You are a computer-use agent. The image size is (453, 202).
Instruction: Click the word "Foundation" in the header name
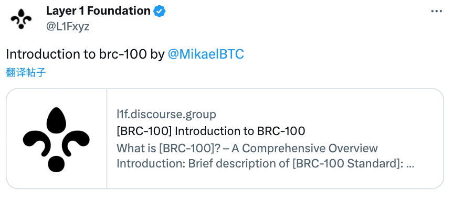pos(119,11)
